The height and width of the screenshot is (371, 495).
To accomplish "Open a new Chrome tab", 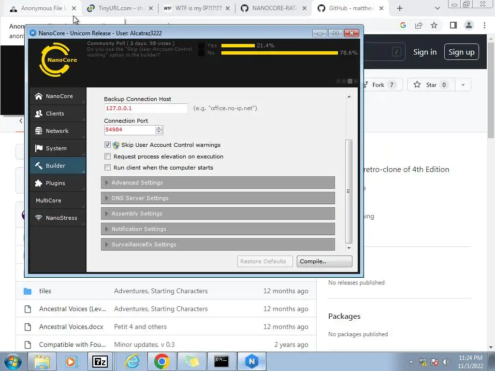I will (x=400, y=9).
